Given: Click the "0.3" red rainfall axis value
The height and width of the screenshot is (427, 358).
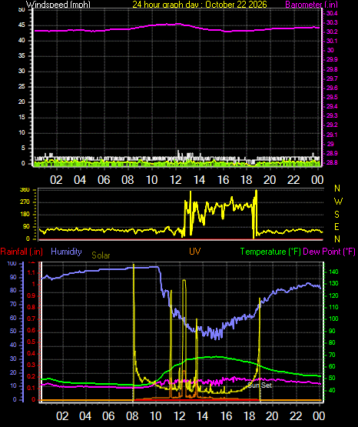Looking at the screenshot, I should (31, 365).
